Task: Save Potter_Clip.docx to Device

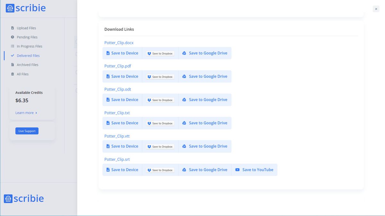Action: pos(122,53)
